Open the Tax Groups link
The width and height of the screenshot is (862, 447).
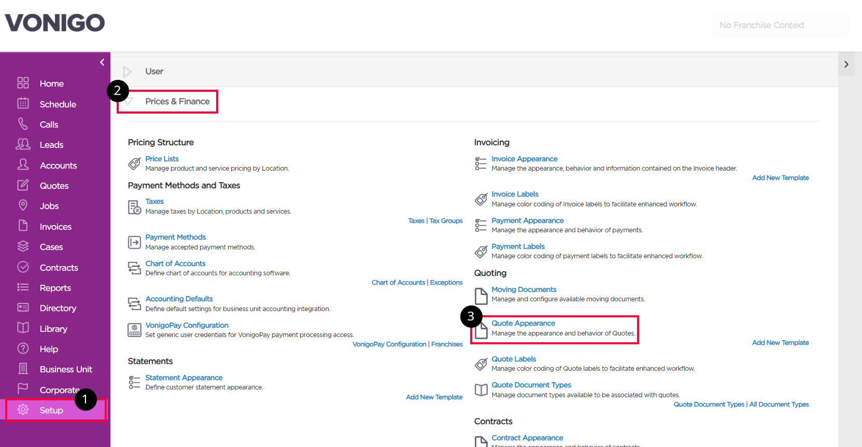(446, 221)
